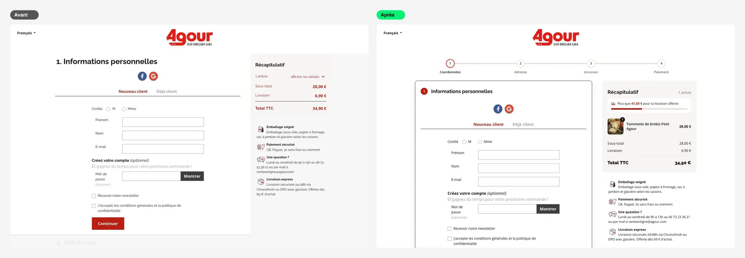Click Tommette de brebis product thumbnail
Image resolution: width=745 pixels, height=258 pixels.
pyautogui.click(x=615, y=126)
